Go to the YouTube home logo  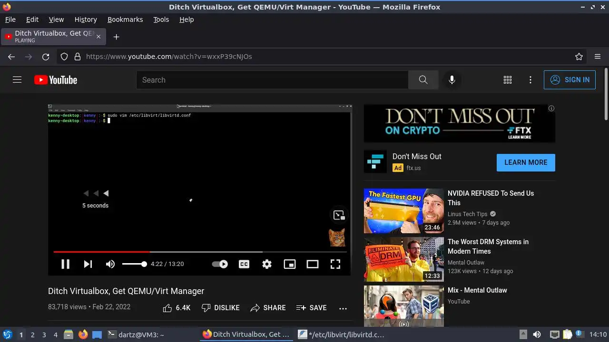[56, 80]
